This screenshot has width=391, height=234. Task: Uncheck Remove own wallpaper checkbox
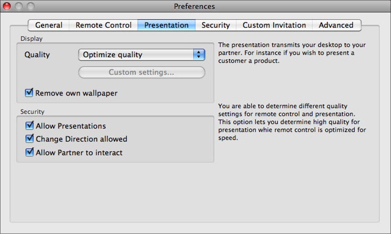(x=29, y=93)
